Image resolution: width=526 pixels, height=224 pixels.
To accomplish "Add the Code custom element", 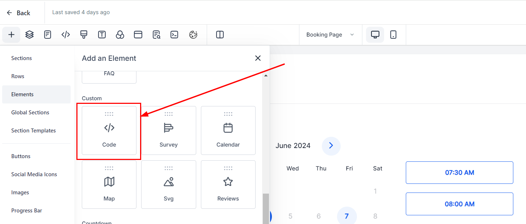I will pyautogui.click(x=109, y=130).
